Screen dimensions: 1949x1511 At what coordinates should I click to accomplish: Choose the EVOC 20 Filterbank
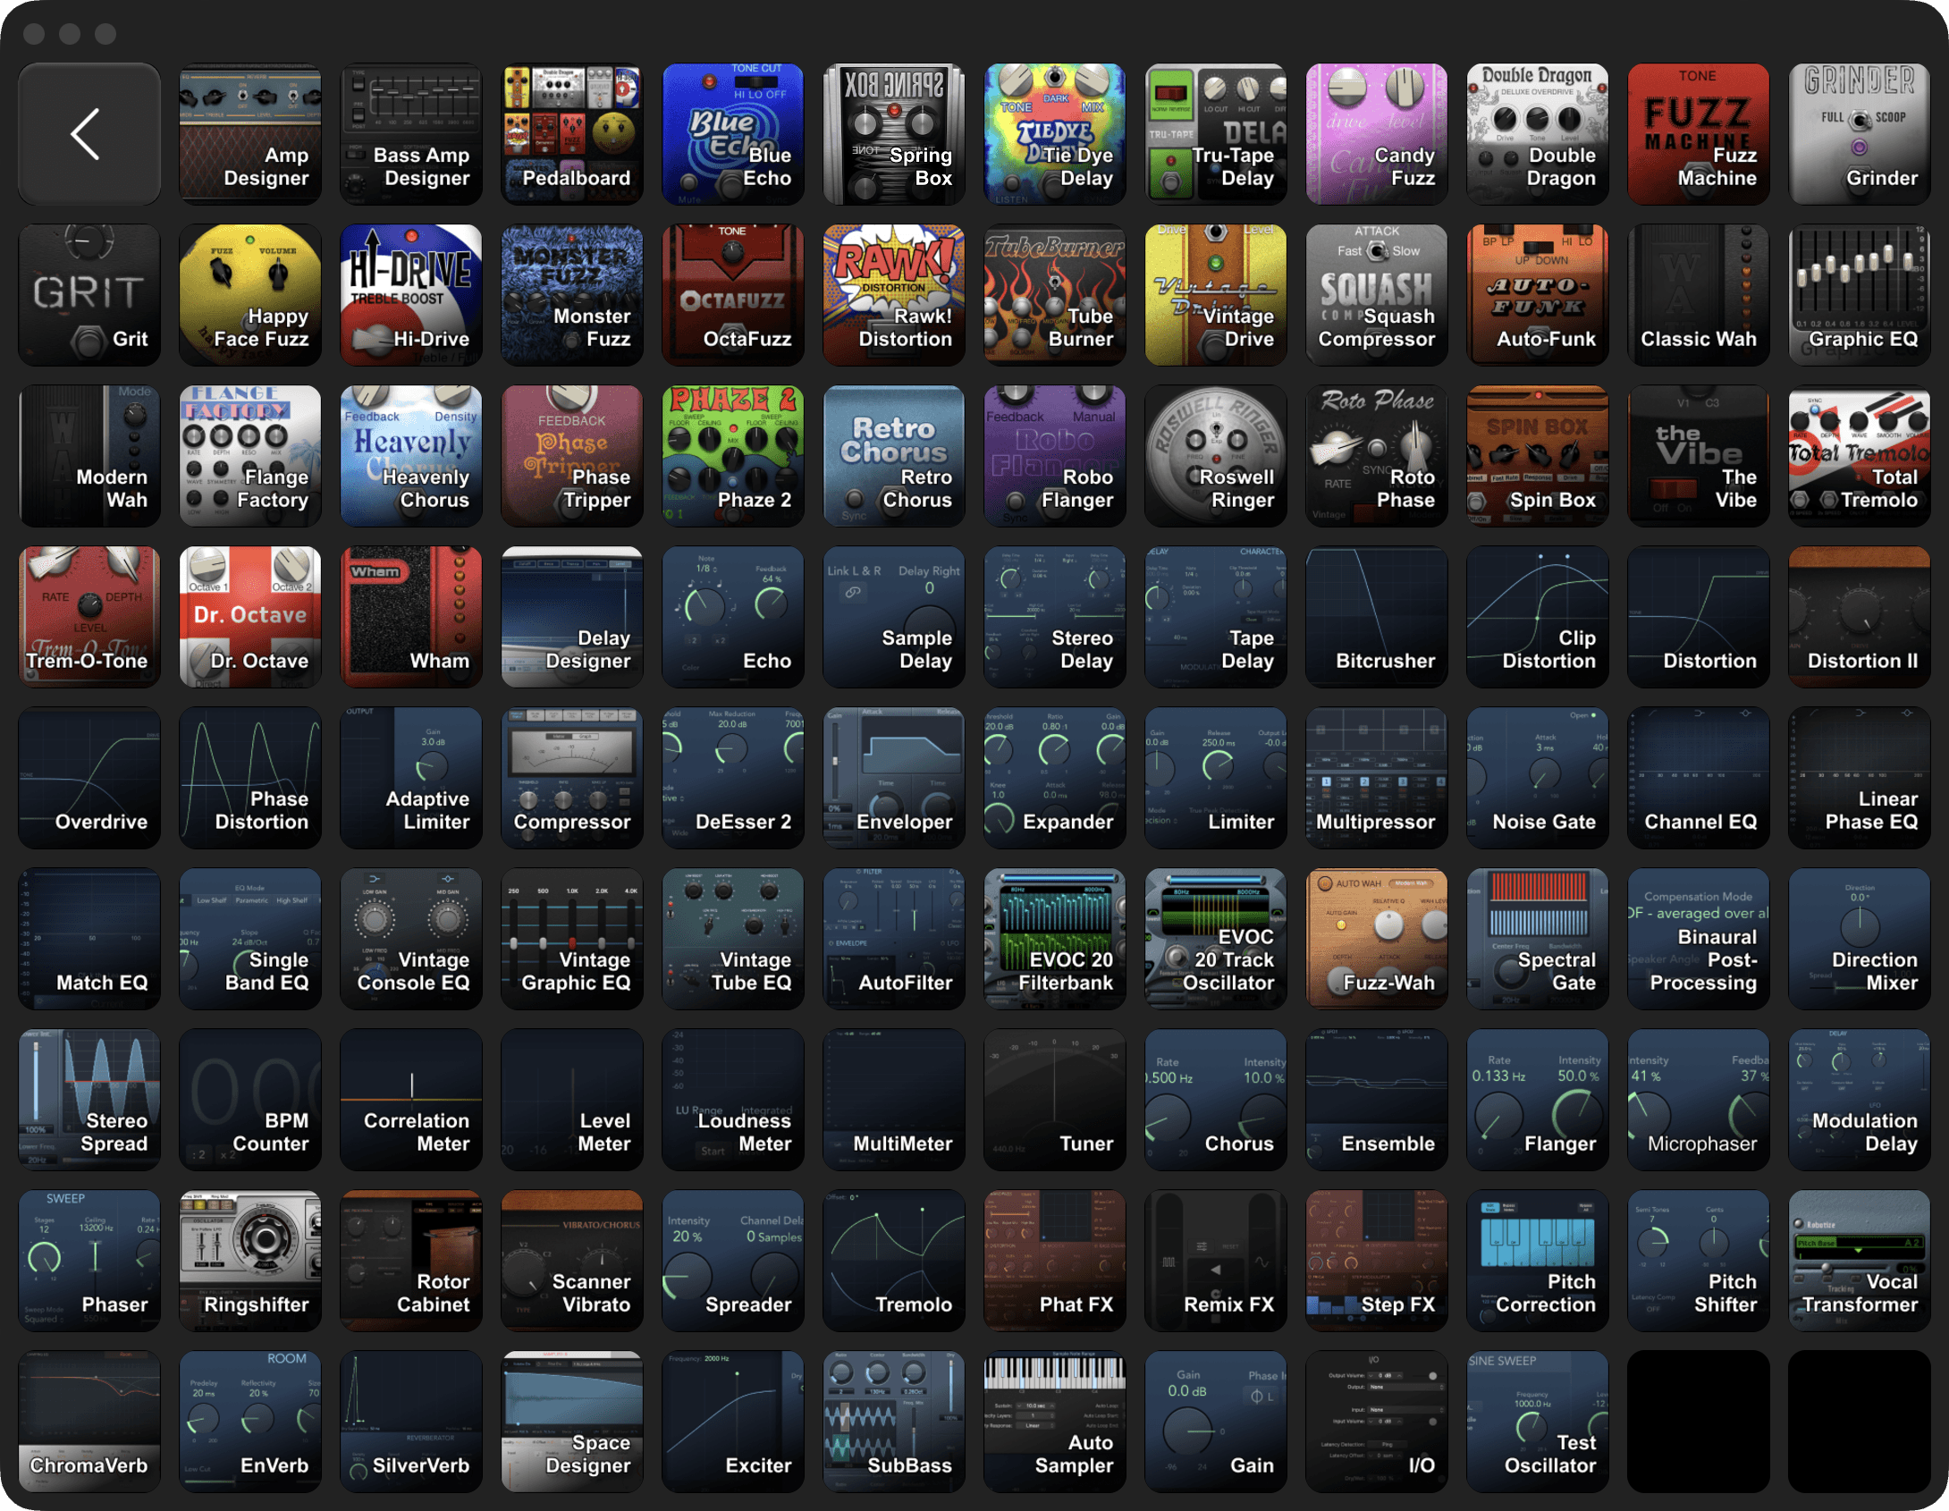pyautogui.click(x=1055, y=939)
